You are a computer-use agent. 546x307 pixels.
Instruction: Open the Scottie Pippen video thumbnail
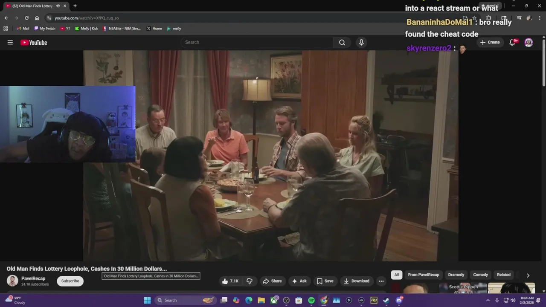[x=463, y=289]
